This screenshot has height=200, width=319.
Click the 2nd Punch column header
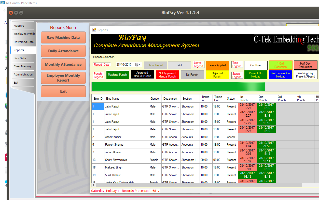pyautogui.click(x=267, y=99)
